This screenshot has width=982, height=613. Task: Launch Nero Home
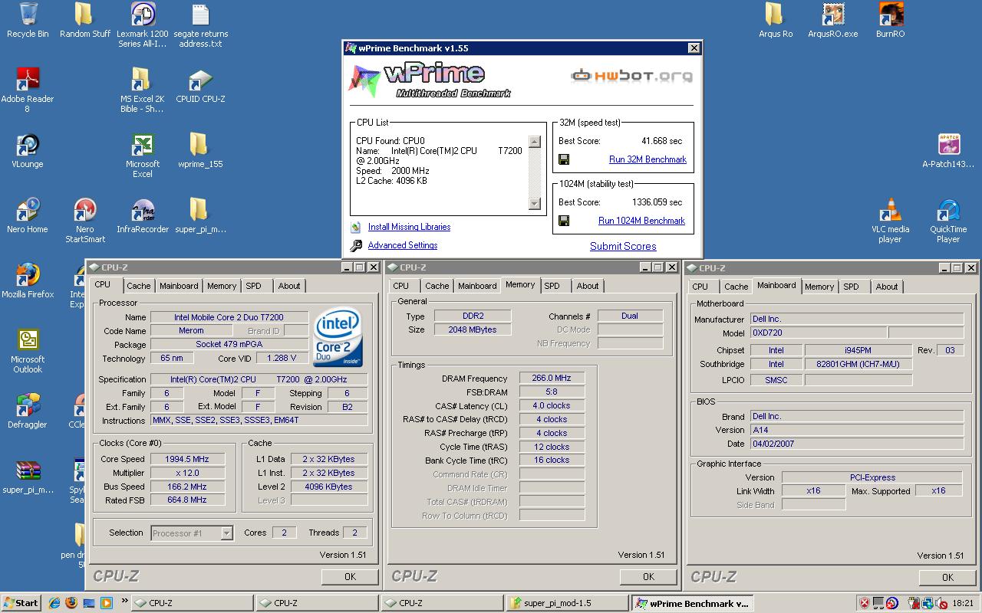28,216
